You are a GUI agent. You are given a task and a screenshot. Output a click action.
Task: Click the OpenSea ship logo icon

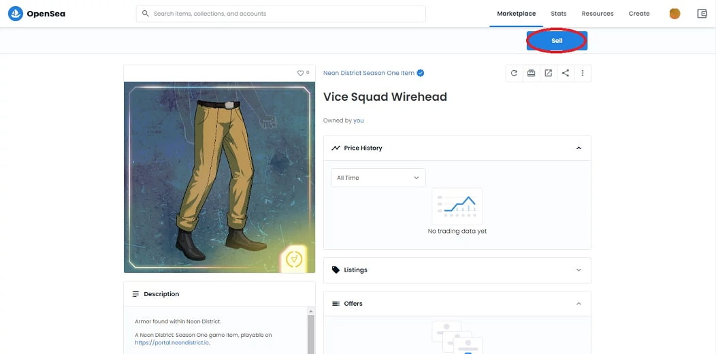pyautogui.click(x=16, y=14)
